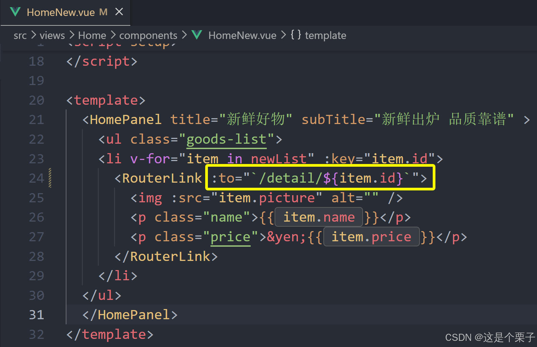Click line number 18 in gutter
Viewport: 537px width, 347px height.
(x=37, y=61)
